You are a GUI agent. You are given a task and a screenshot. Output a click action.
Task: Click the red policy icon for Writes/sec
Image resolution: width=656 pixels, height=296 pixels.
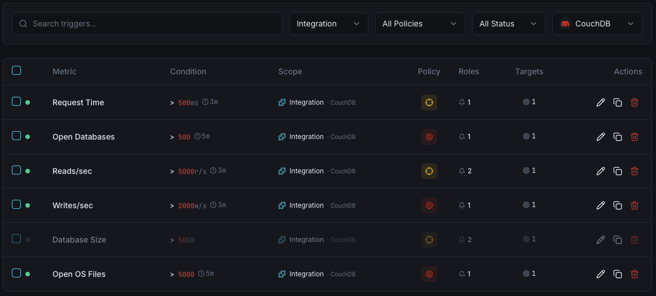pos(429,205)
